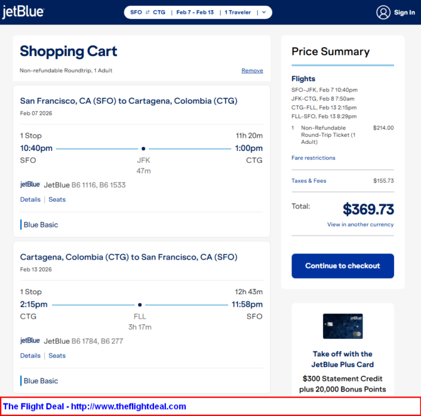The width and height of the screenshot is (421, 416).
Task: View total in another currency
Action: coord(360,224)
